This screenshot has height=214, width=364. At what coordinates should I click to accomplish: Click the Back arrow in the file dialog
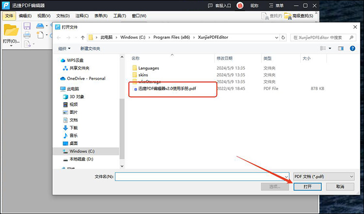pyautogui.click(x=59, y=37)
